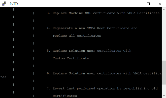Close the PuTTY session window

[160, 4]
